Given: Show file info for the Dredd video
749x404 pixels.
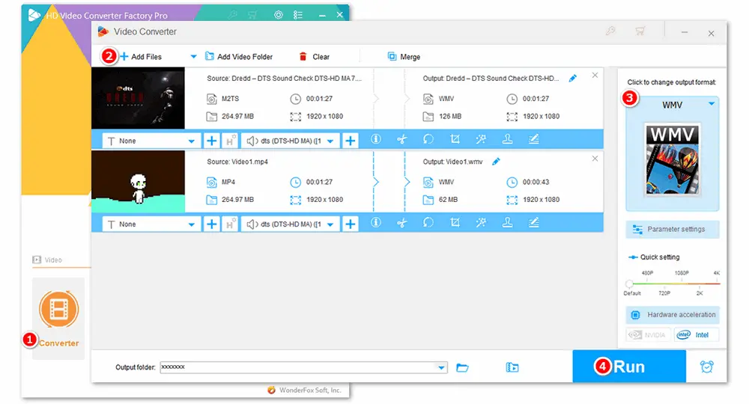Looking at the screenshot, I should click(376, 140).
